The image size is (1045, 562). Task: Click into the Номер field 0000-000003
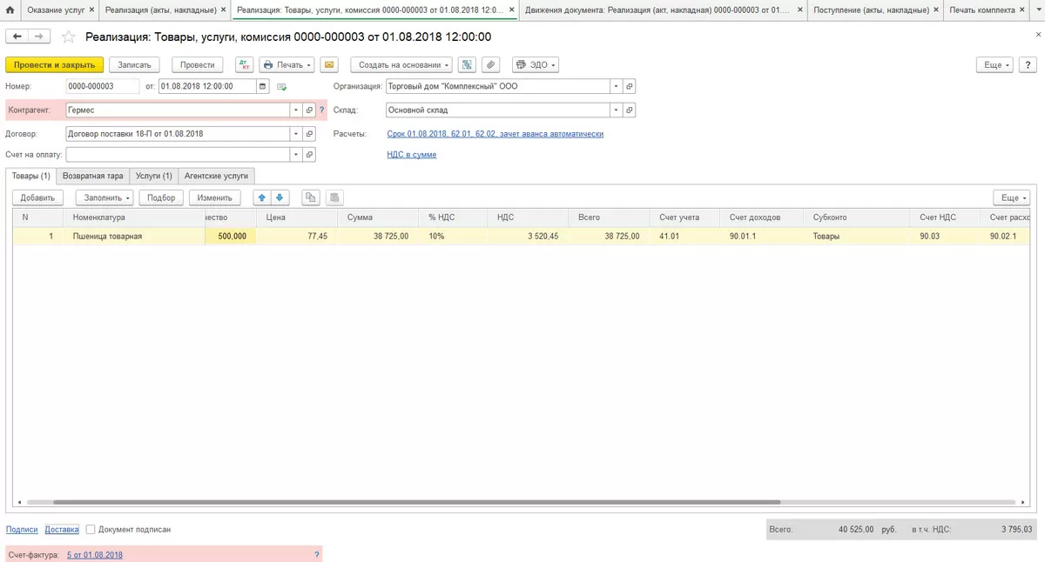click(102, 86)
